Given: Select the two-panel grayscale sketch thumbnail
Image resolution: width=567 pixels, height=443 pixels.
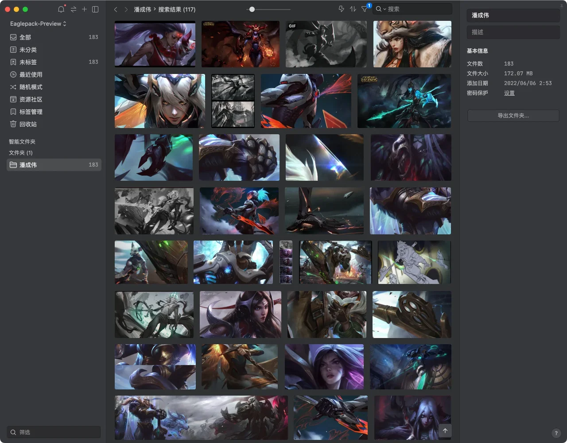Looking at the screenshot, I should click(233, 101).
